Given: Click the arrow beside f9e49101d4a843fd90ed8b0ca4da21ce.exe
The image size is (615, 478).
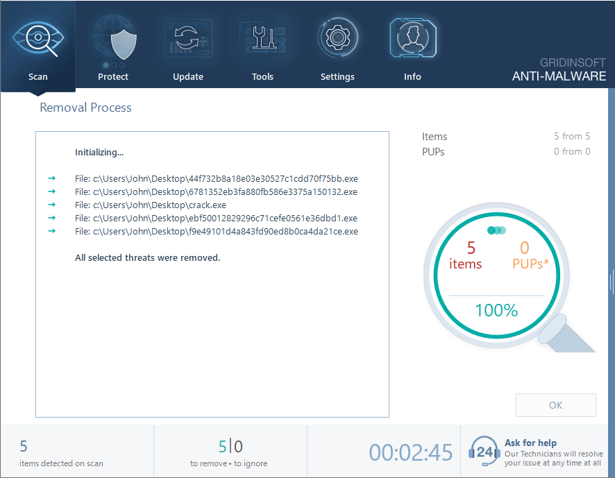Looking at the screenshot, I should pyautogui.click(x=52, y=231).
